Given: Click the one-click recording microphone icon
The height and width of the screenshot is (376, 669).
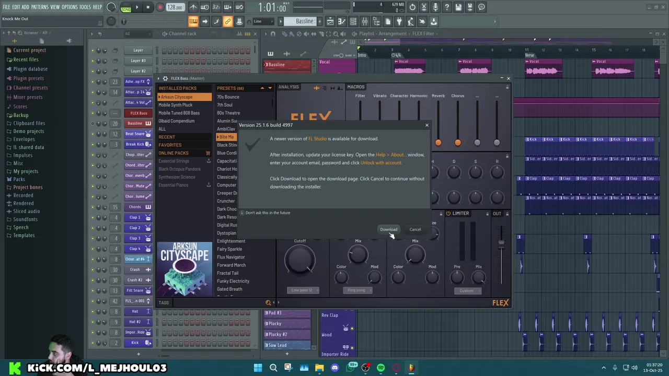Looking at the screenshot, I should (435, 7).
